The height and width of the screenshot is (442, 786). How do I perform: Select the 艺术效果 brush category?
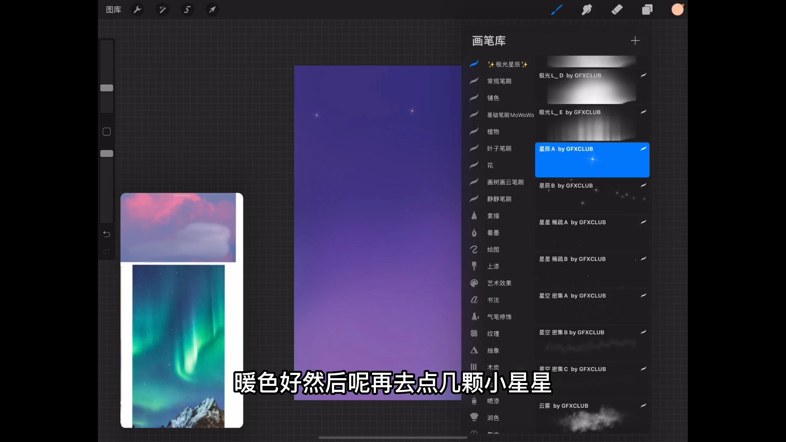(499, 283)
